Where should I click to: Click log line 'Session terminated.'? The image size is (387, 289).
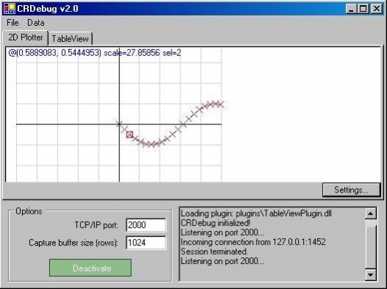[214, 251]
